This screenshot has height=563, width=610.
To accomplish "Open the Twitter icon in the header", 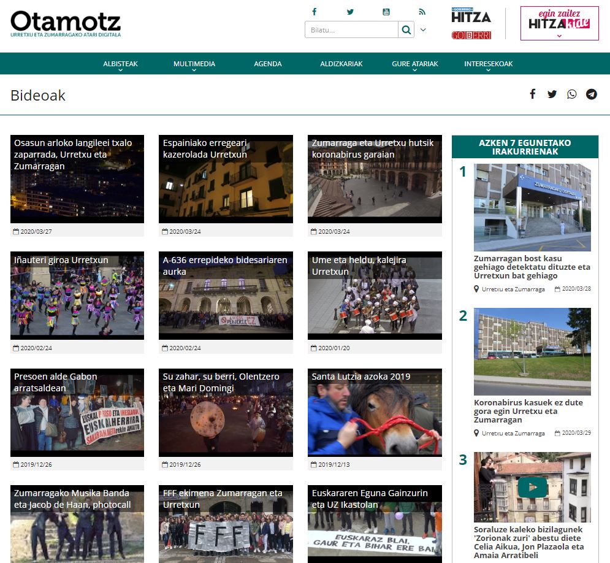I will [x=350, y=12].
